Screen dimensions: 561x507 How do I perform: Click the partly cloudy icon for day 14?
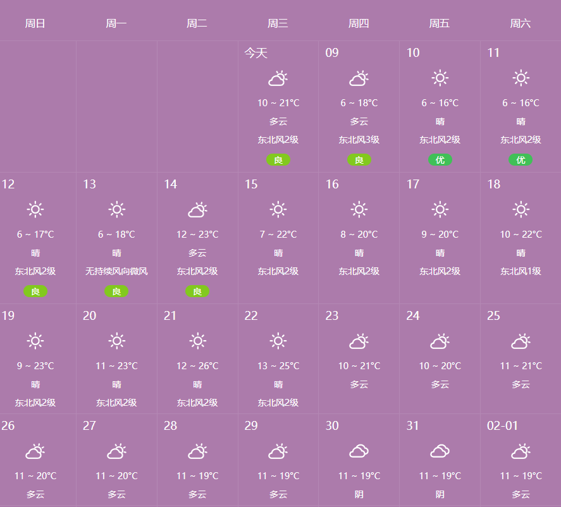(x=197, y=210)
